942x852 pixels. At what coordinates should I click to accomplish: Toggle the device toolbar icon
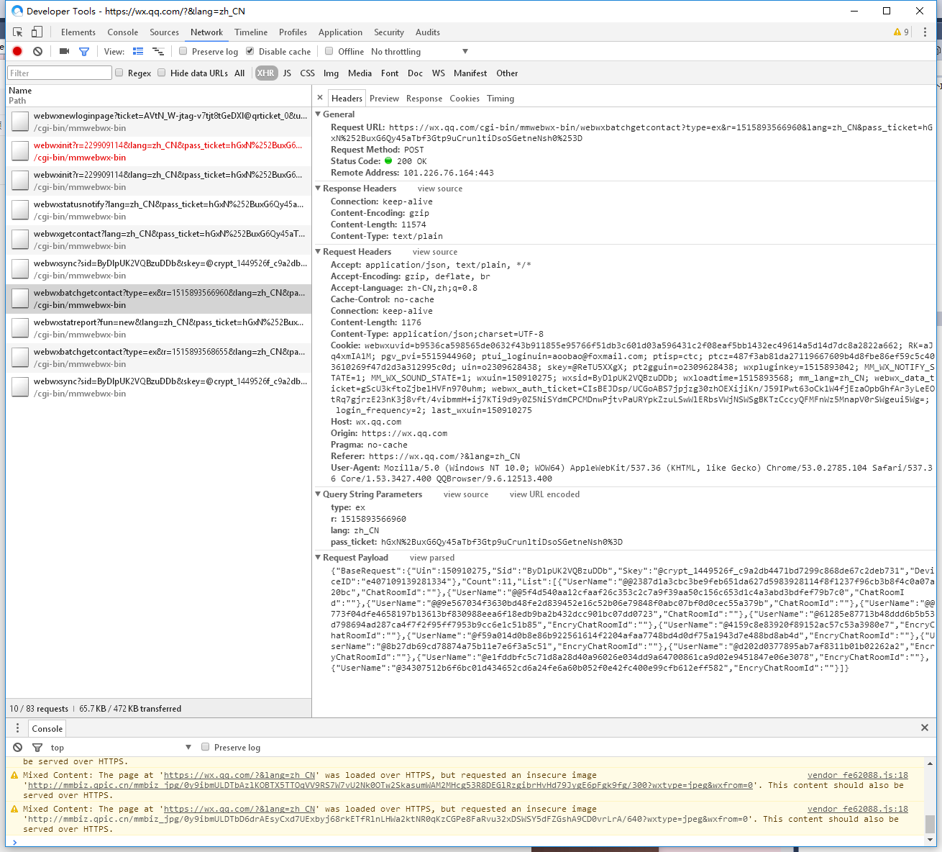click(x=37, y=32)
